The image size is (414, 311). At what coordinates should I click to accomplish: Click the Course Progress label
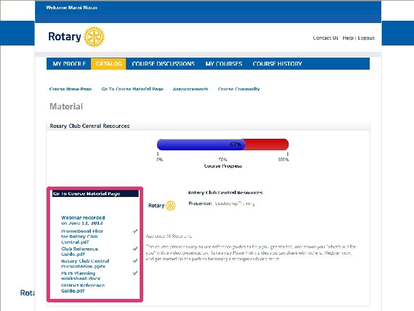pyautogui.click(x=223, y=166)
